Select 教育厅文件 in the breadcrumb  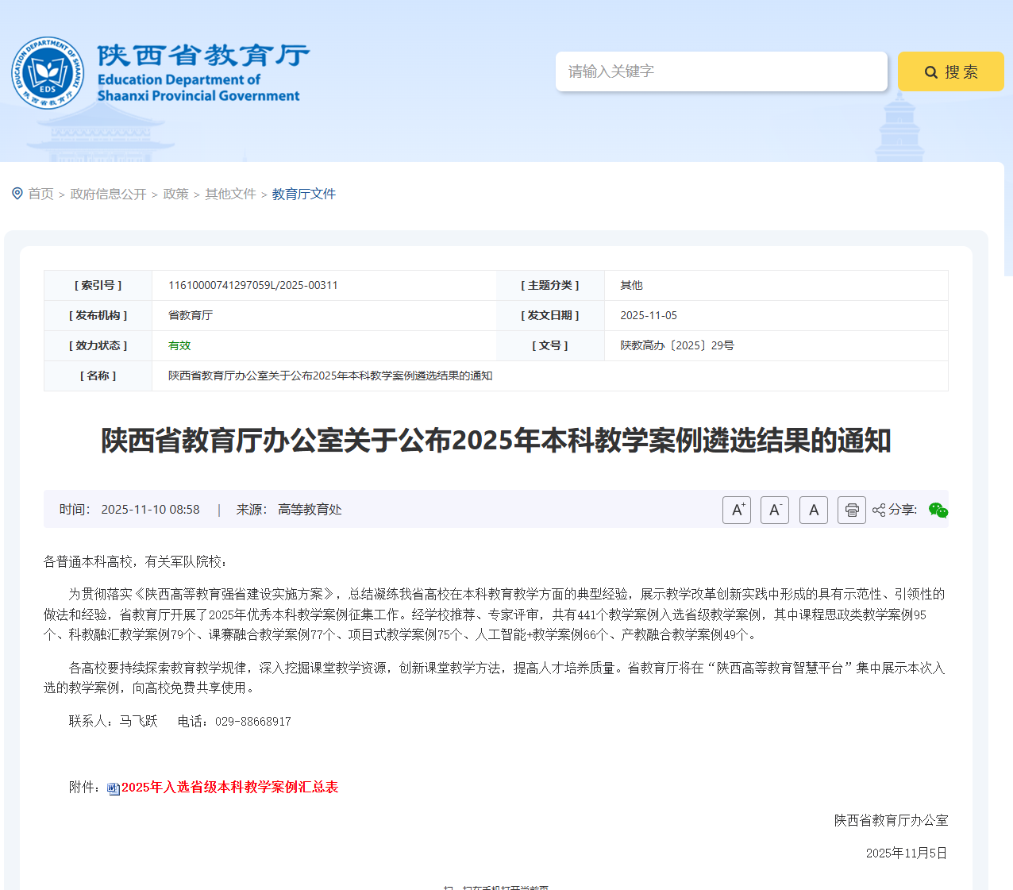click(303, 195)
